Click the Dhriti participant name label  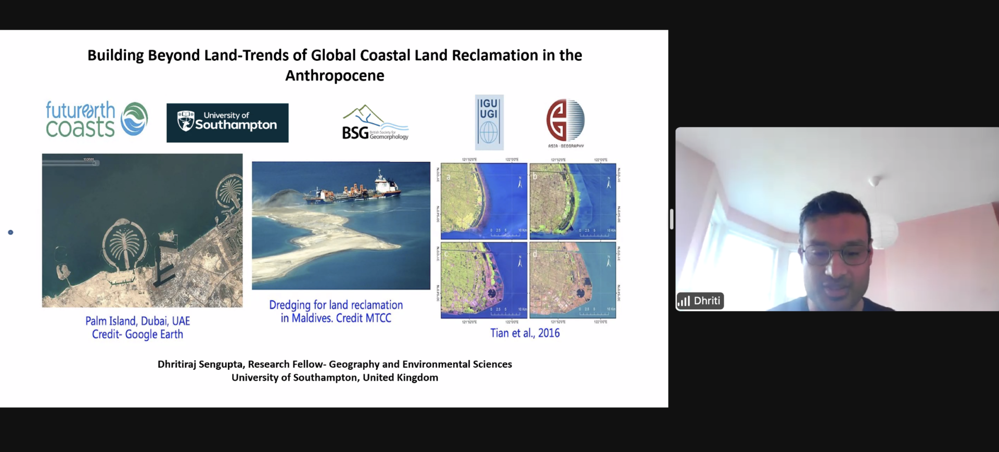click(707, 301)
